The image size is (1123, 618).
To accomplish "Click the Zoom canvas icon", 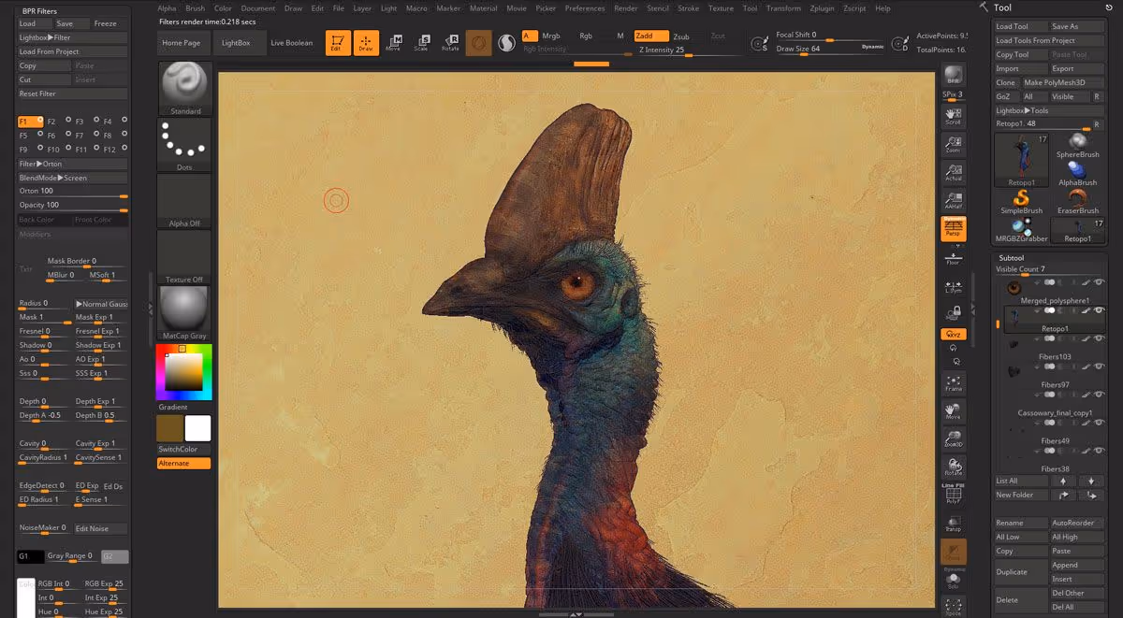I will tap(953, 144).
